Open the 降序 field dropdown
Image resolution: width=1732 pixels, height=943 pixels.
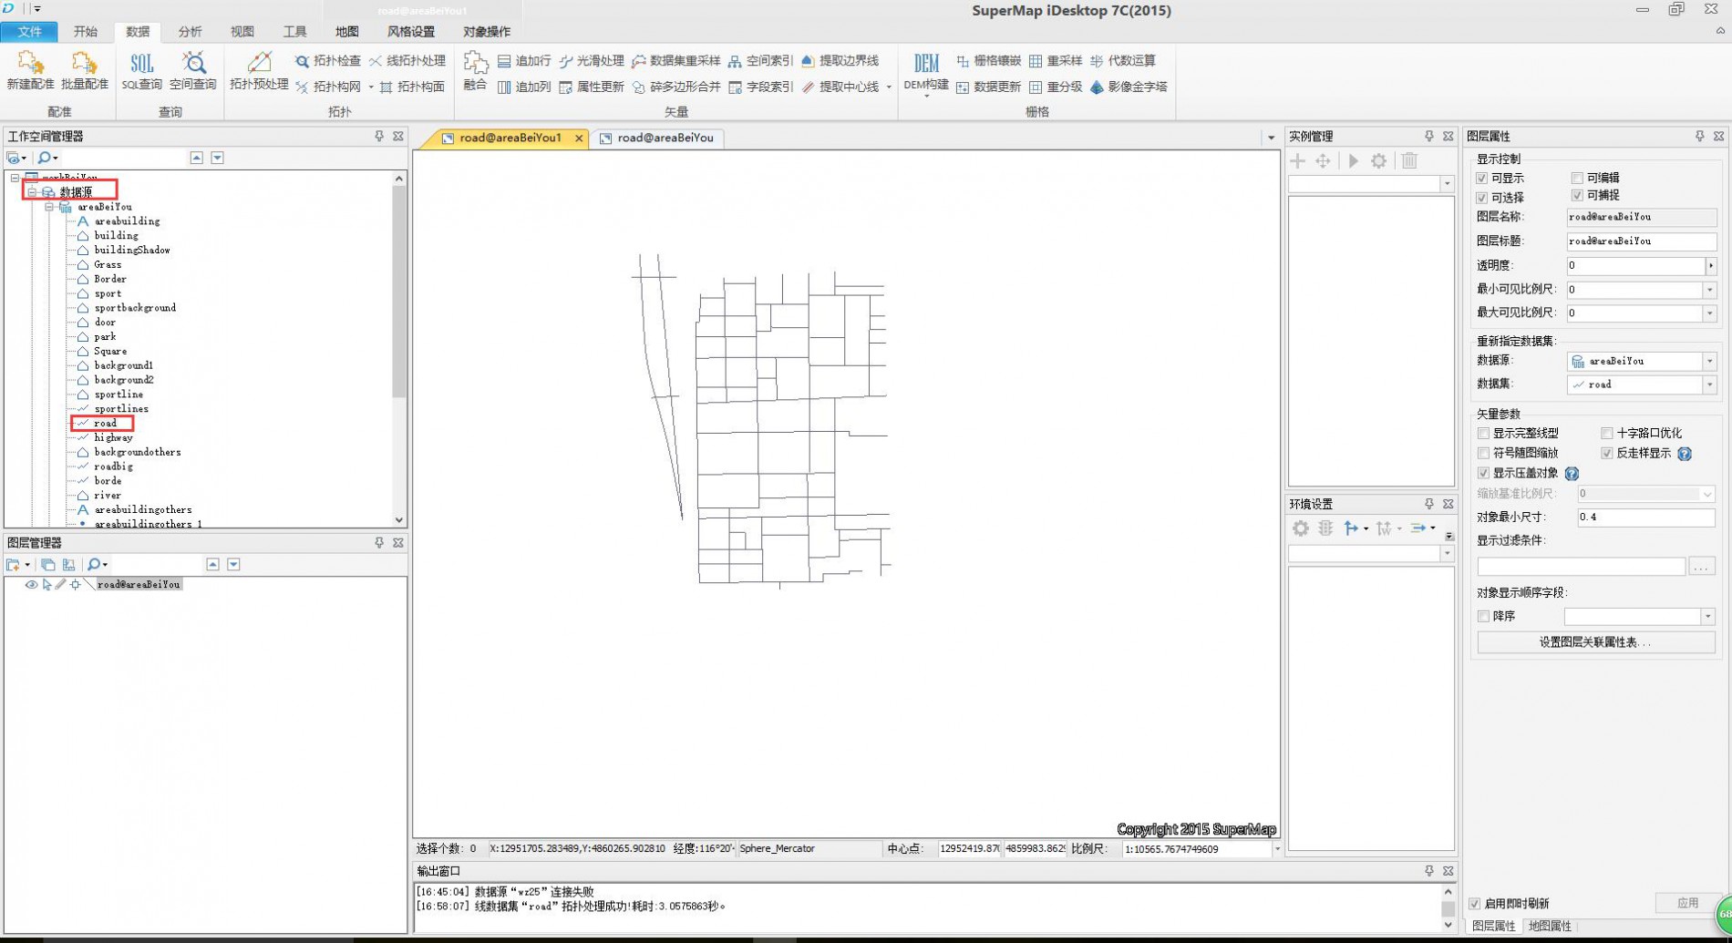[x=1707, y=618]
